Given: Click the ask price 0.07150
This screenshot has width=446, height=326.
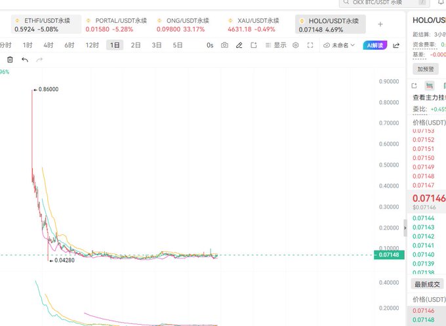Looking at the screenshot, I should click(424, 158).
